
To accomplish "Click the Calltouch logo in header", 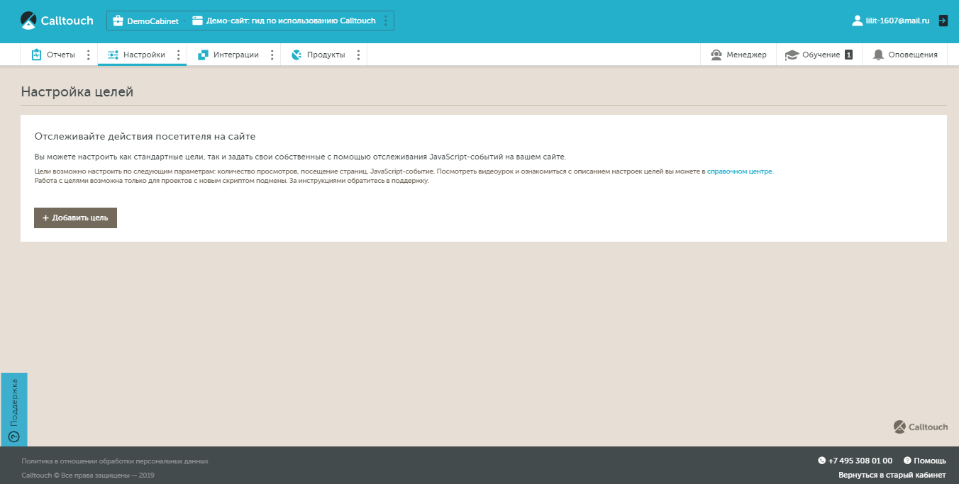I will [57, 21].
